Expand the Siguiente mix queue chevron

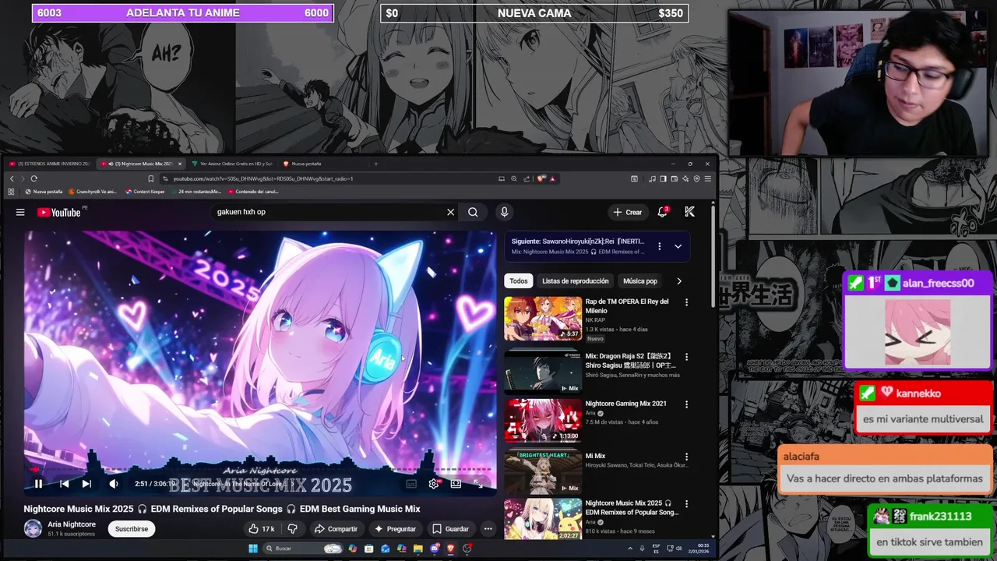pyautogui.click(x=678, y=246)
